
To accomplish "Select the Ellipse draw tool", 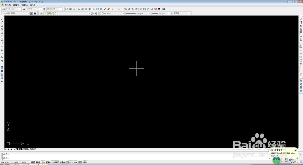I will click(x=2, y=50).
